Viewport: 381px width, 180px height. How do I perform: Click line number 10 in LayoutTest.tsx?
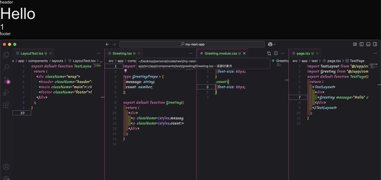pyautogui.click(x=22, y=113)
